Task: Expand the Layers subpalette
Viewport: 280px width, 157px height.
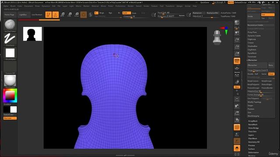Action: [251, 135]
